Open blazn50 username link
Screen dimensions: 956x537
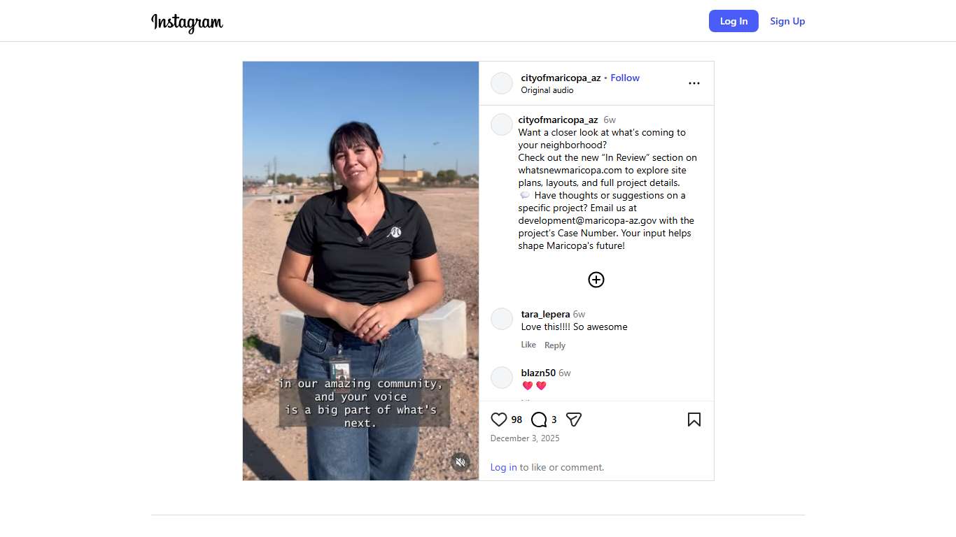click(x=538, y=373)
